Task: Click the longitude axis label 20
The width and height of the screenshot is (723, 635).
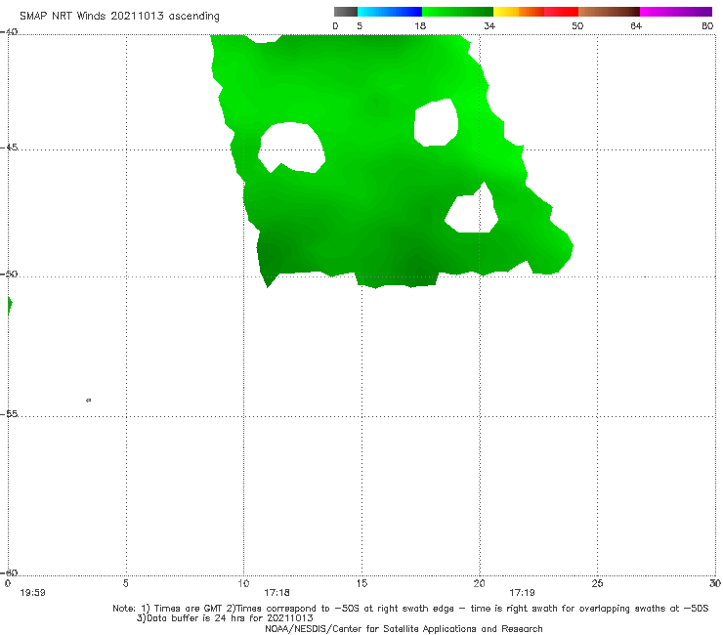Action: [x=479, y=583]
